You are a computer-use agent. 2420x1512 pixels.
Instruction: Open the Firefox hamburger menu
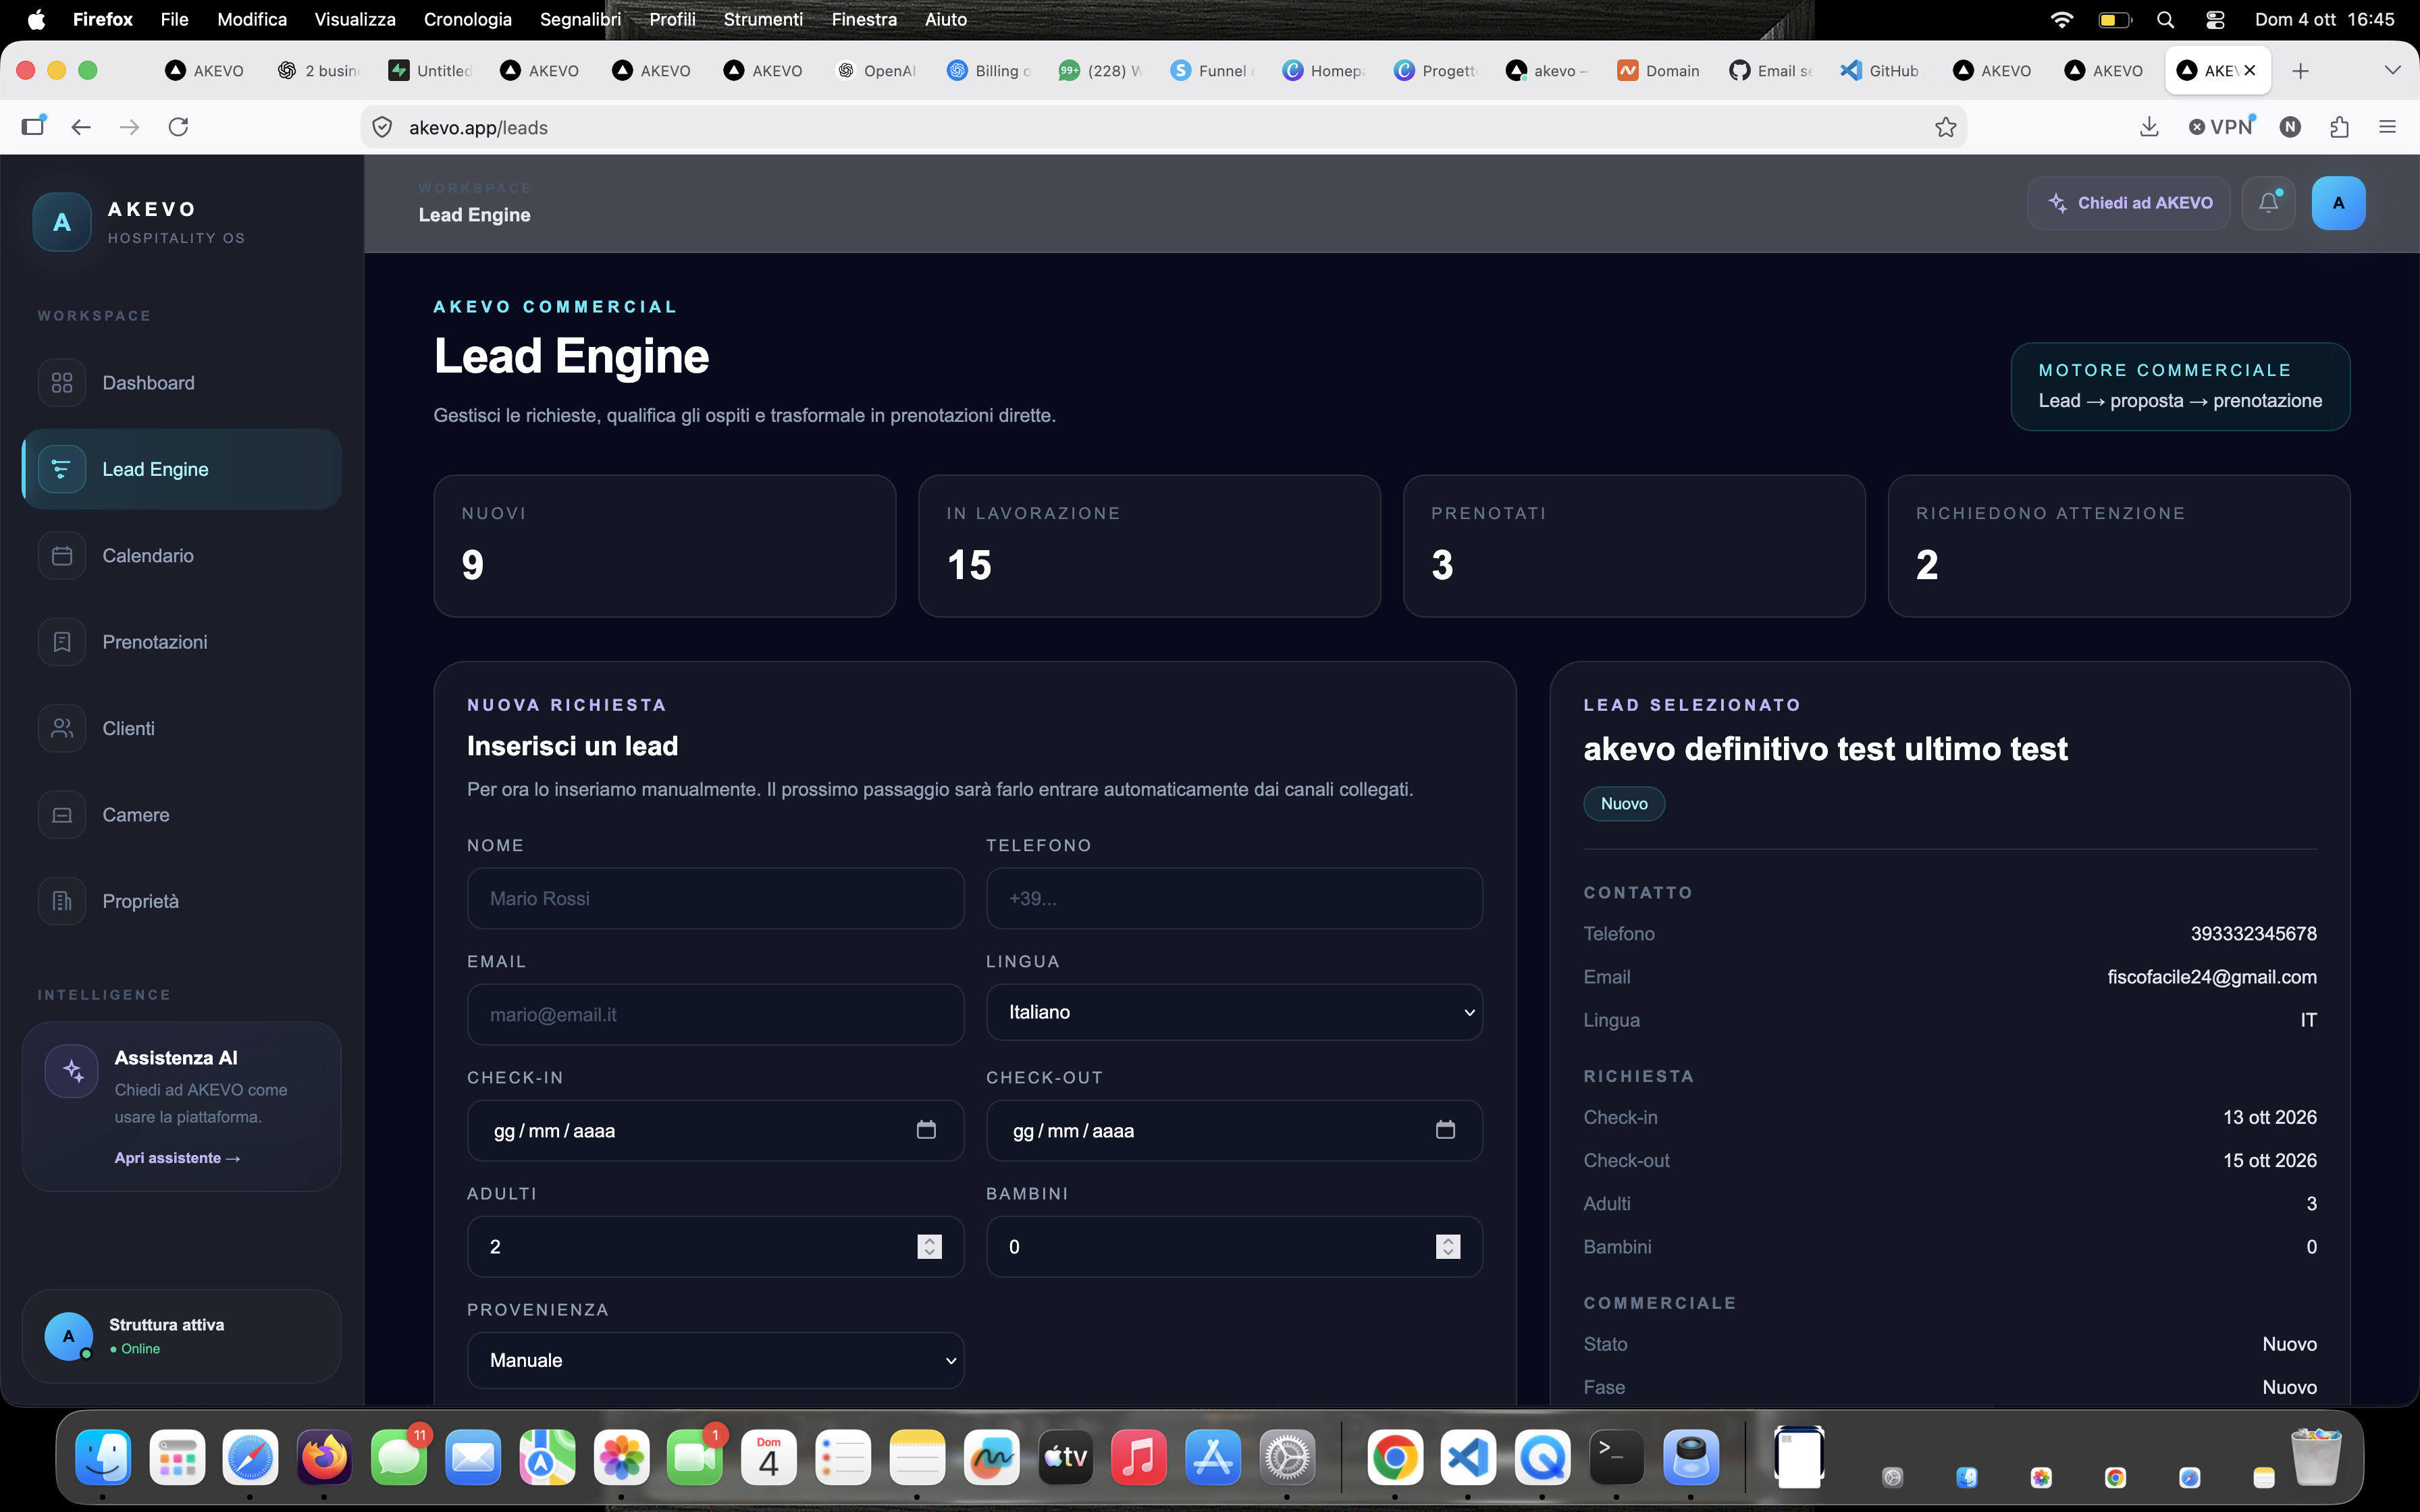tap(2388, 127)
